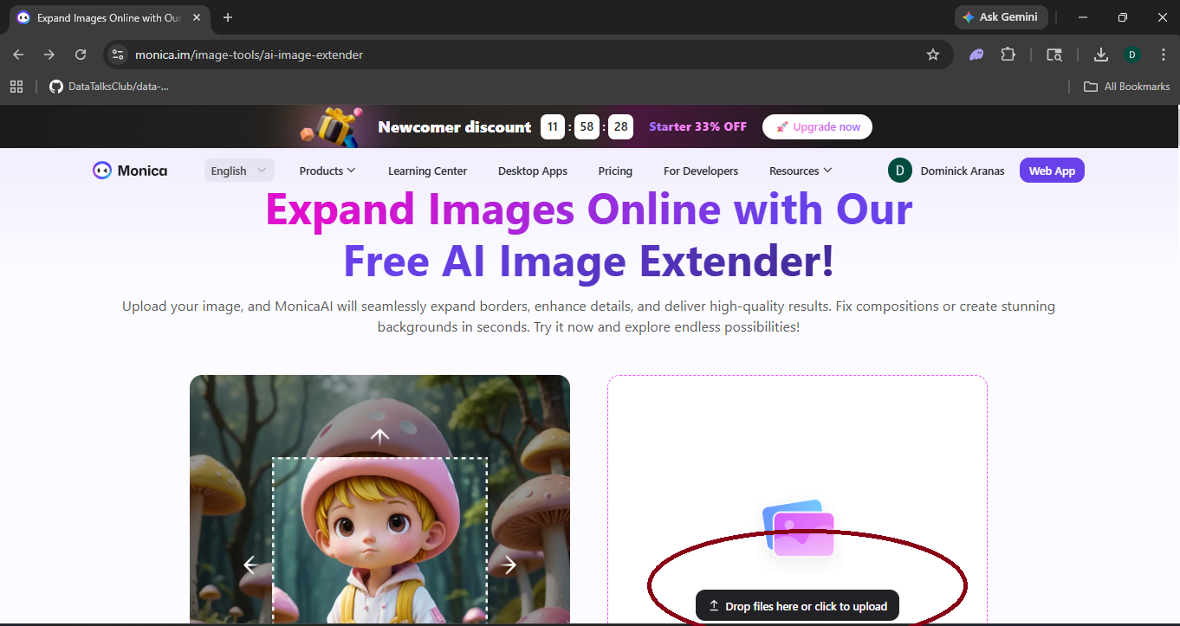The image size is (1180, 626).
Task: Navigate to For Developers
Action: pos(701,171)
